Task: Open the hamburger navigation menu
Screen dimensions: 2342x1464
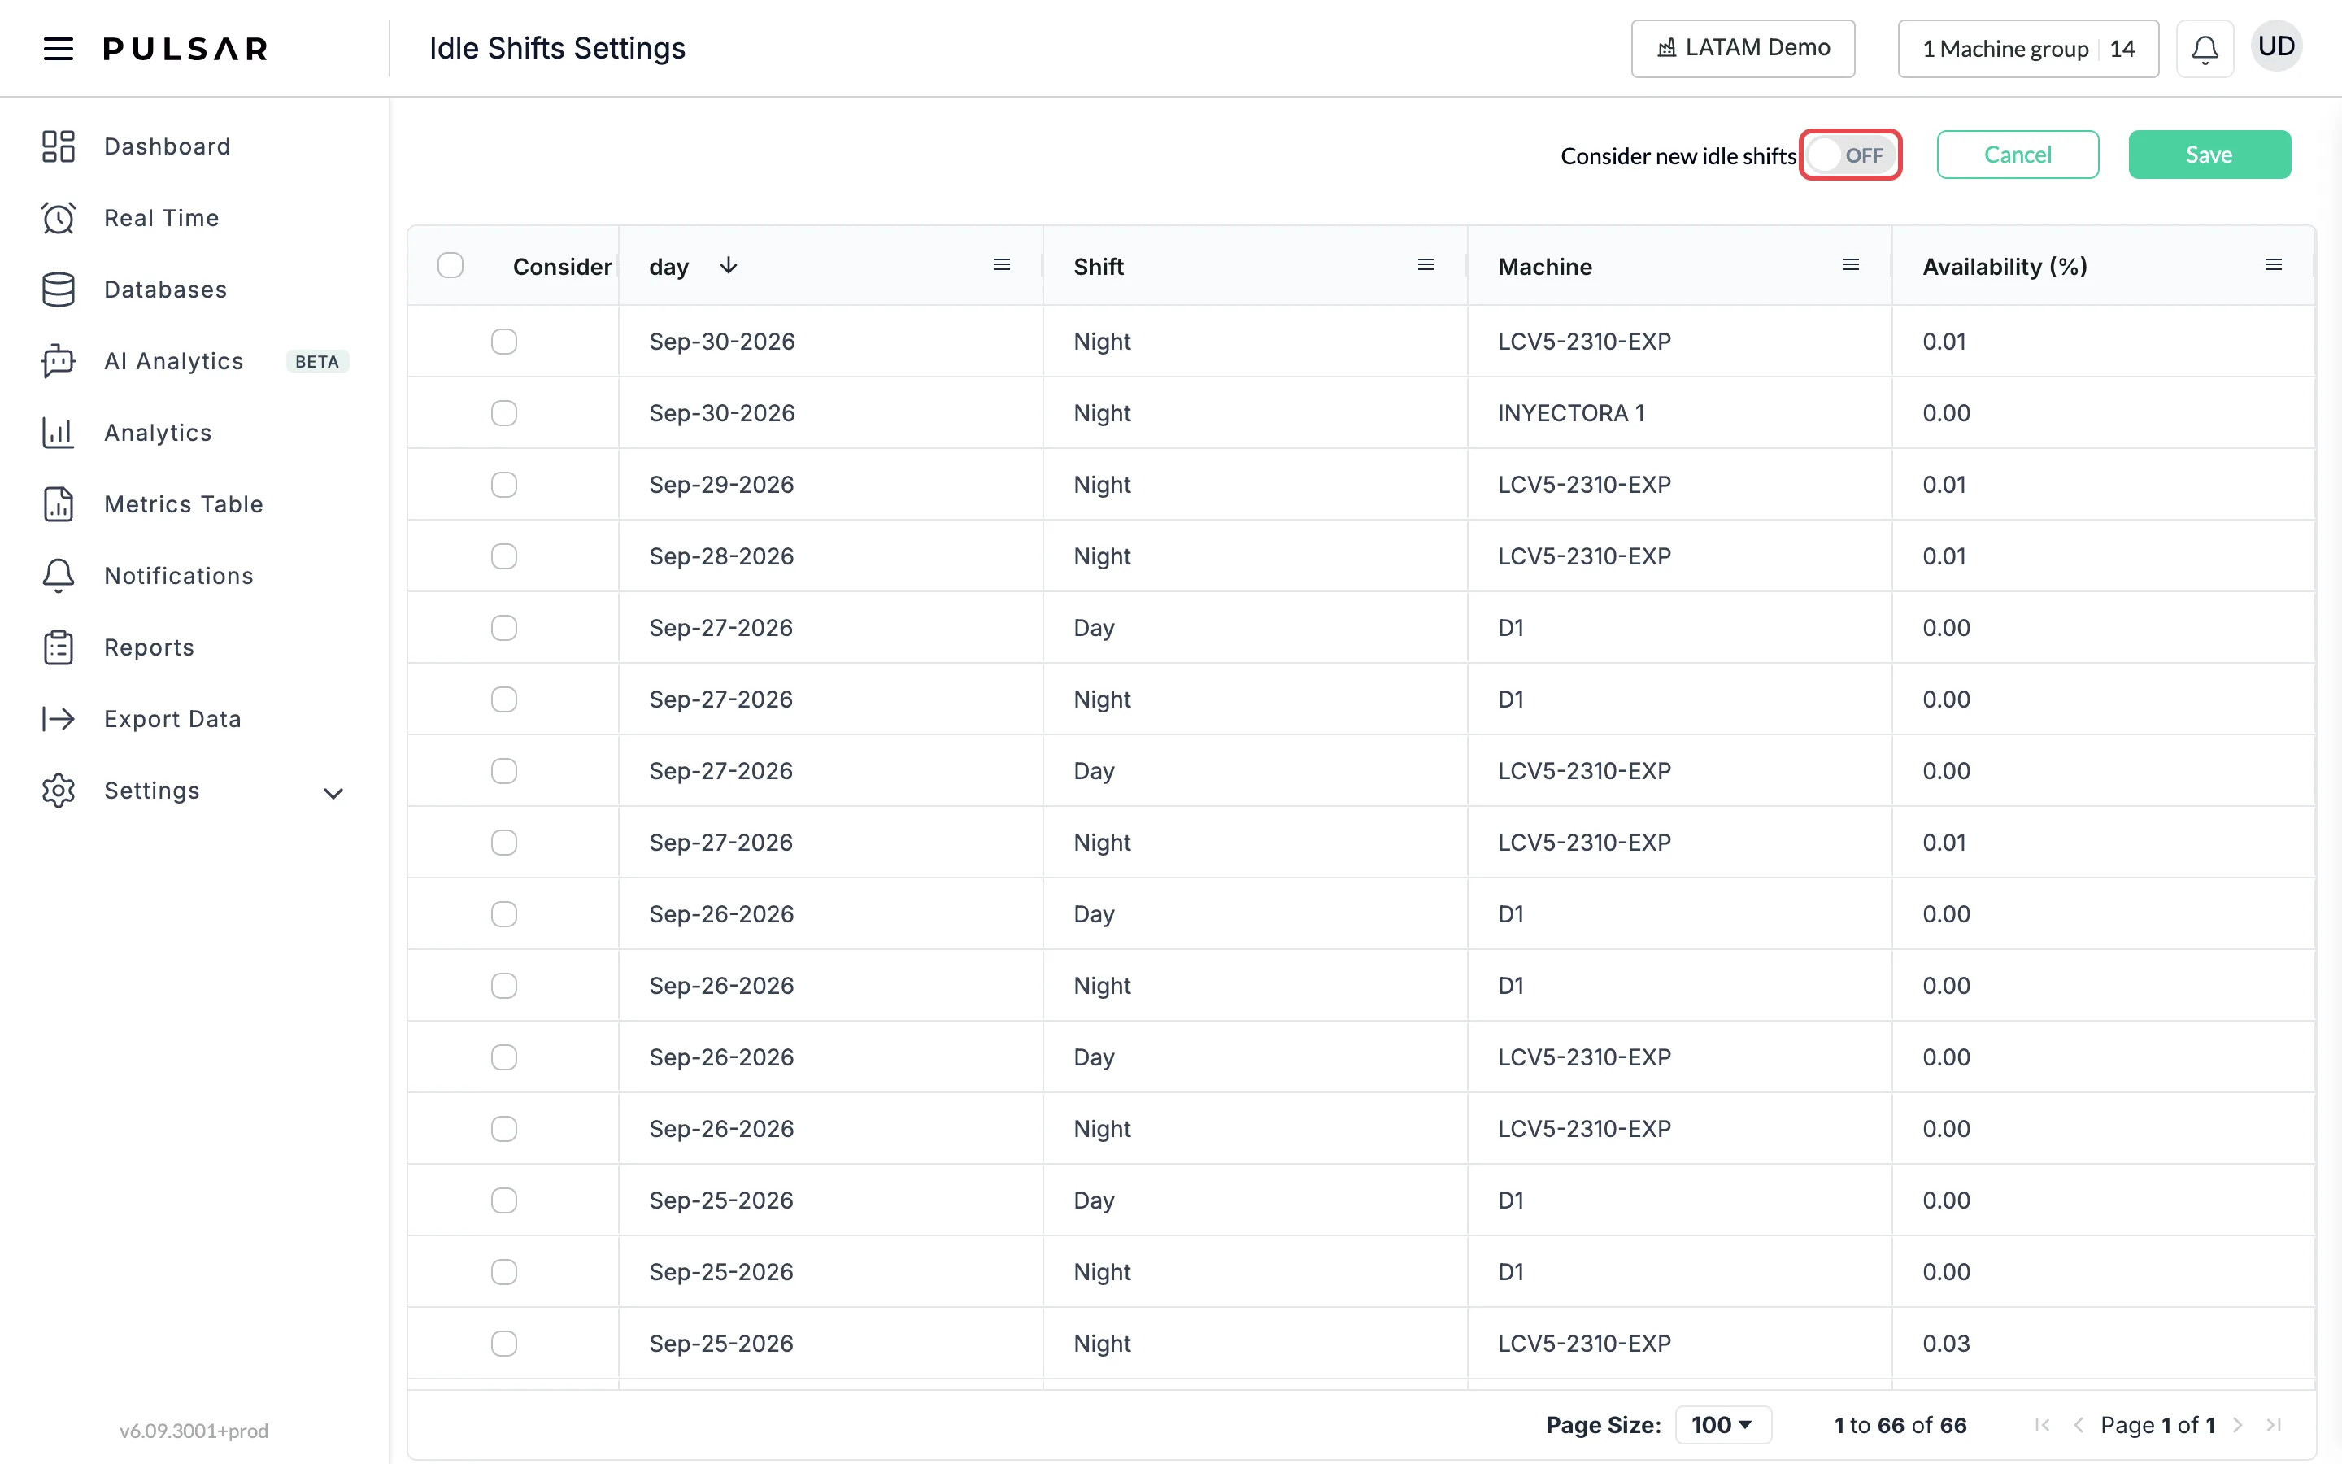Action: [58, 49]
